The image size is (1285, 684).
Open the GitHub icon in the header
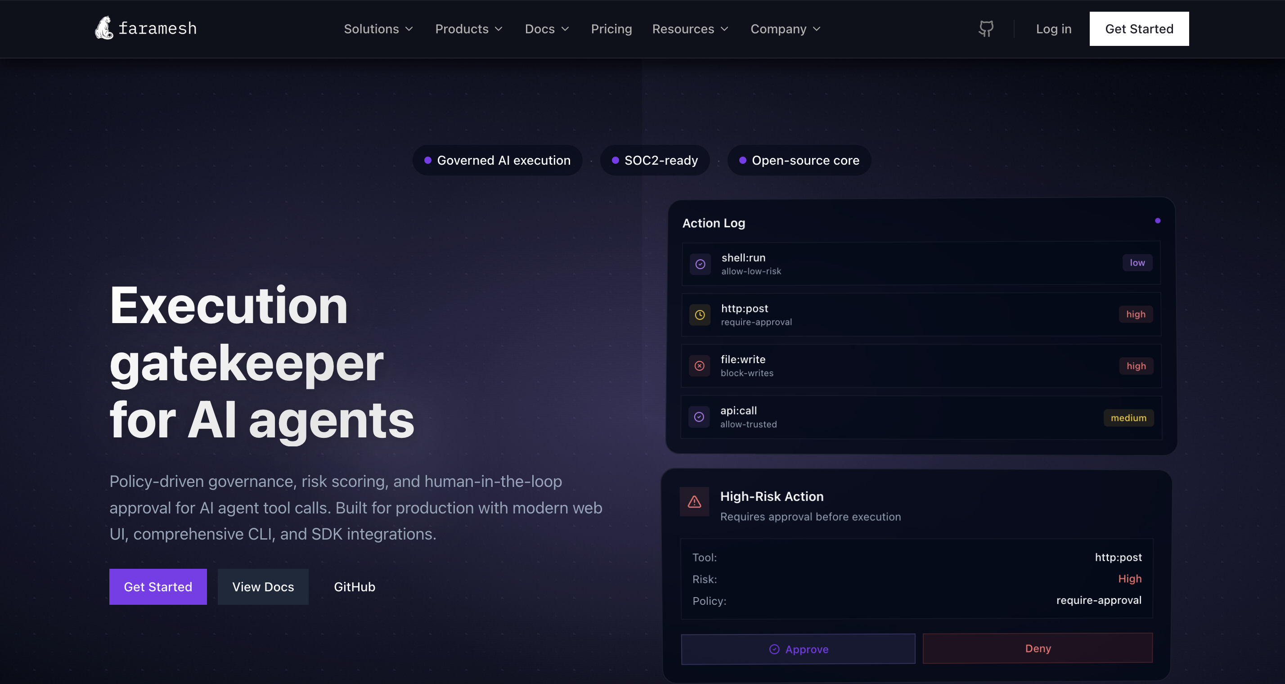tap(985, 28)
